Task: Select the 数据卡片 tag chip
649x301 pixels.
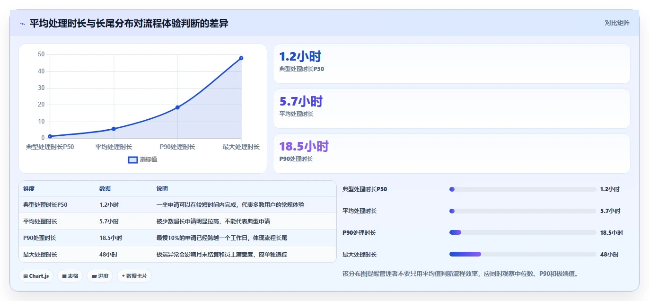Action: click(x=134, y=276)
